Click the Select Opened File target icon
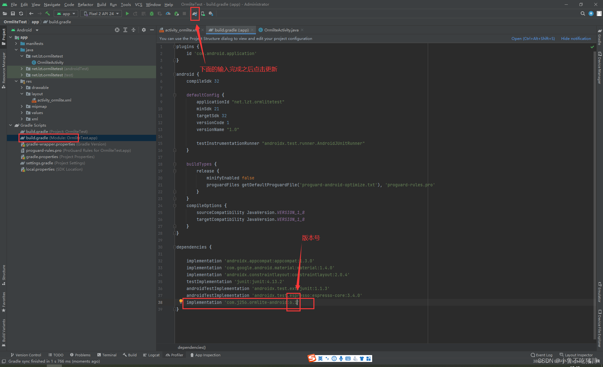The height and width of the screenshot is (367, 603). 117,30
